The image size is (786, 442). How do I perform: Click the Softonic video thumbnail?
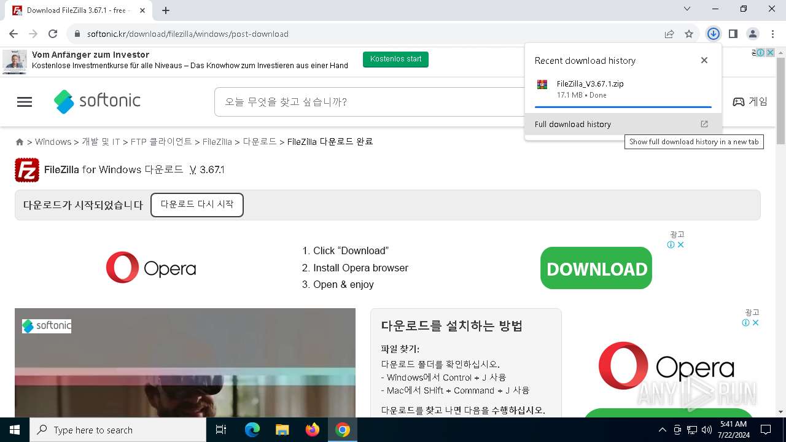point(185,363)
